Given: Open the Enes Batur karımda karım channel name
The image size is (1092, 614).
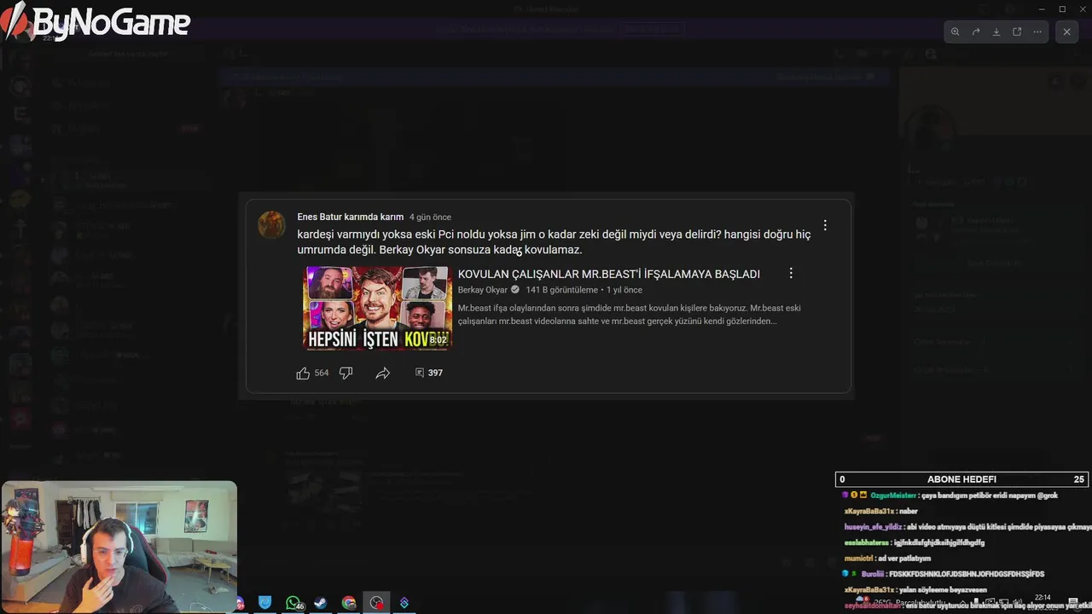Looking at the screenshot, I should point(350,217).
